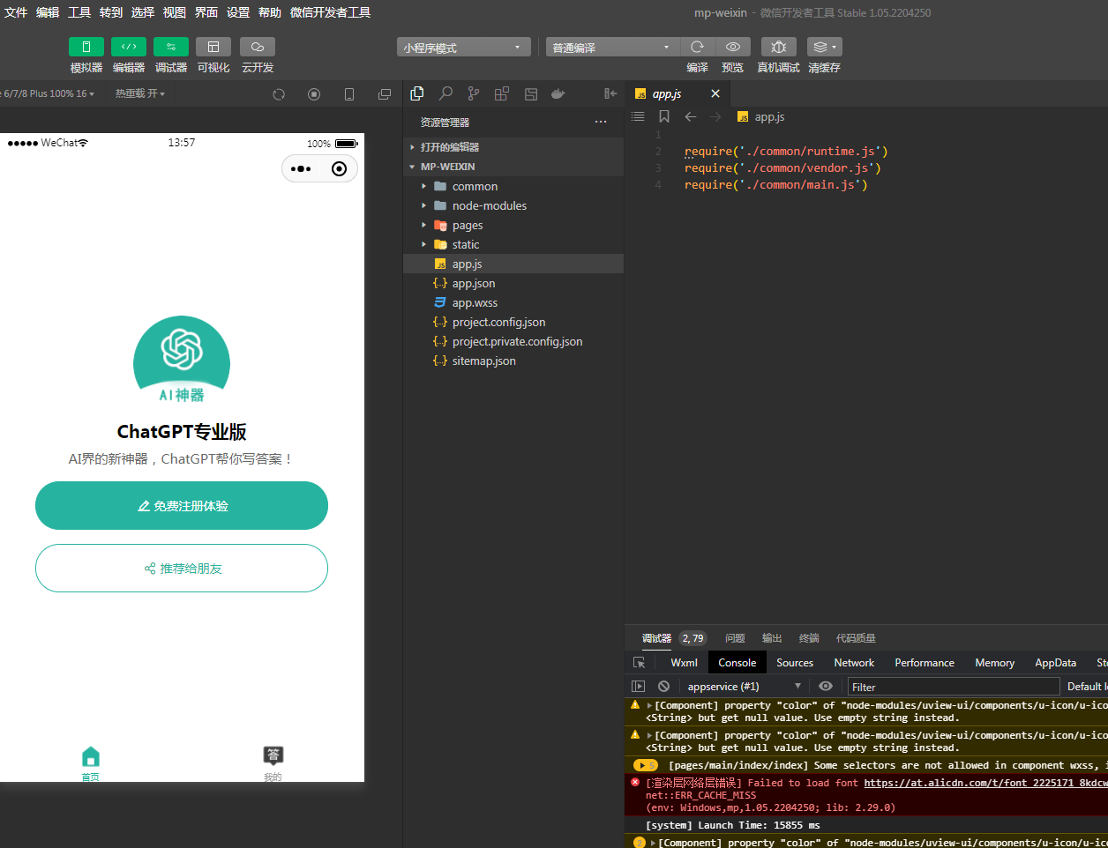Open the 可视化 visual editor button
Image resolution: width=1108 pixels, height=848 pixels.
tap(213, 47)
